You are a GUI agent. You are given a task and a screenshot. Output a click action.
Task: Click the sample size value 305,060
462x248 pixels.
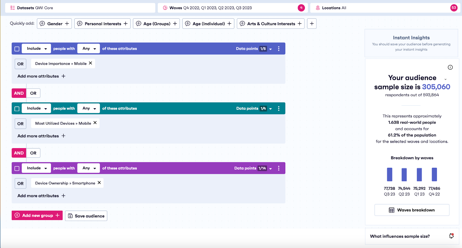pyautogui.click(x=436, y=87)
